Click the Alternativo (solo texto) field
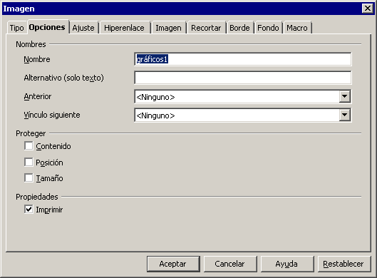This screenshot has width=377, height=278. pyautogui.click(x=243, y=78)
